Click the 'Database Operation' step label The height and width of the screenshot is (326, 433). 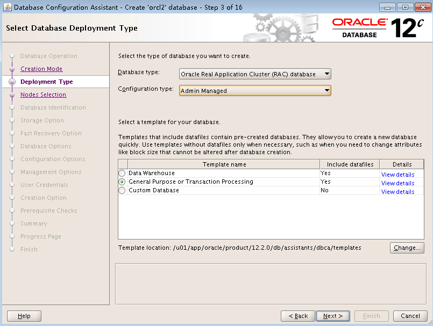click(49, 56)
